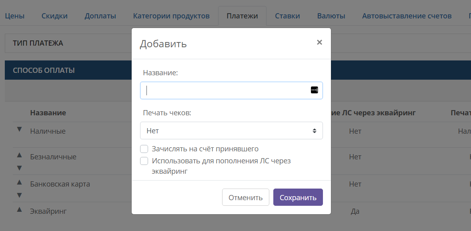Click the Добавить dialog title
471x231 pixels.
coord(163,44)
